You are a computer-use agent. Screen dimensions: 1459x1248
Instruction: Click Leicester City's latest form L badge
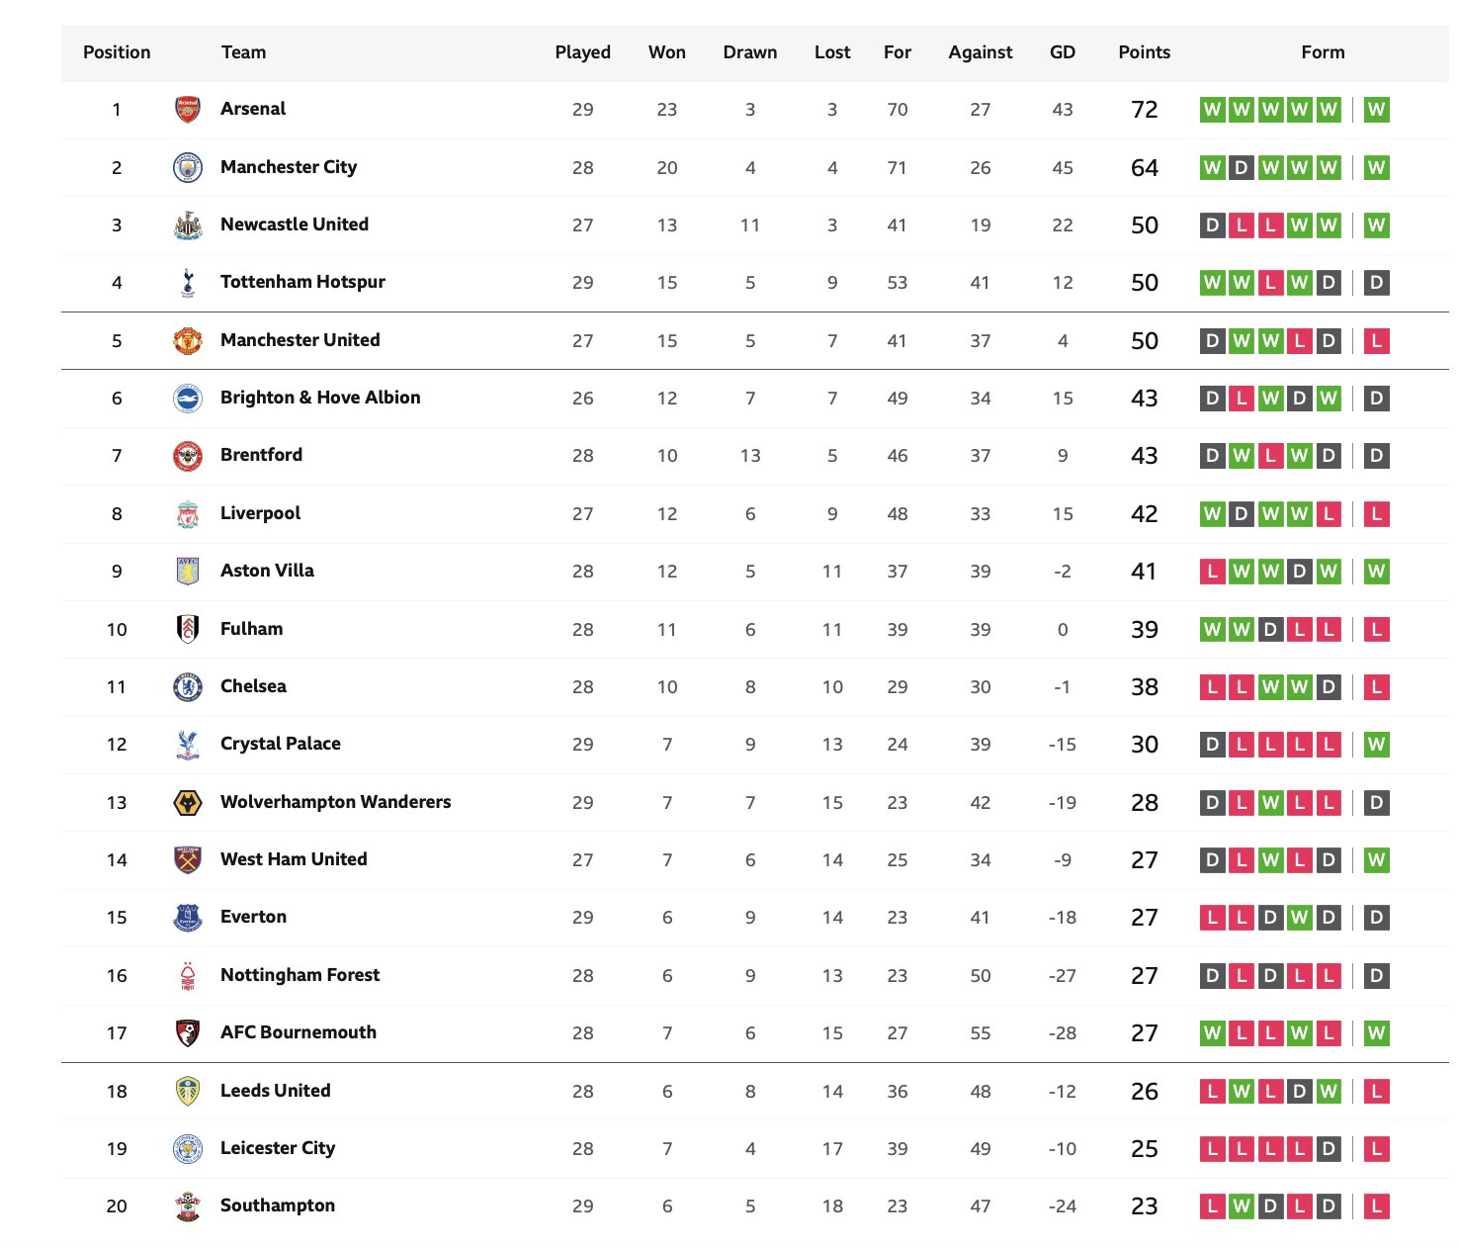1376,1149
